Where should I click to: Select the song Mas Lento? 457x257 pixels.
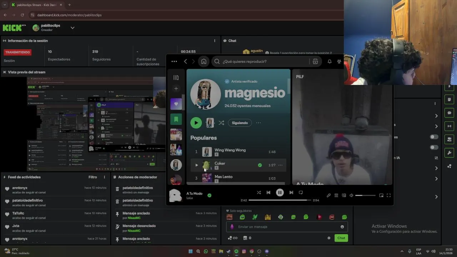coord(224,177)
